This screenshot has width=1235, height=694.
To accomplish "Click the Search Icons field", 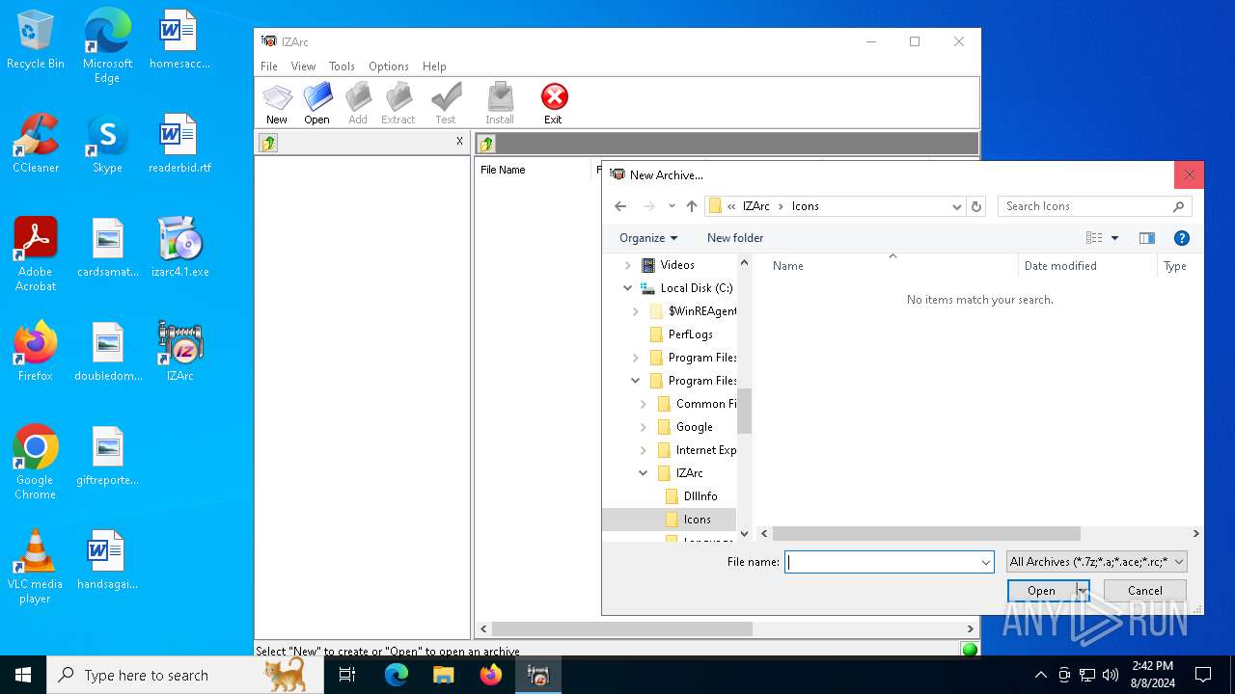I will [1095, 206].
